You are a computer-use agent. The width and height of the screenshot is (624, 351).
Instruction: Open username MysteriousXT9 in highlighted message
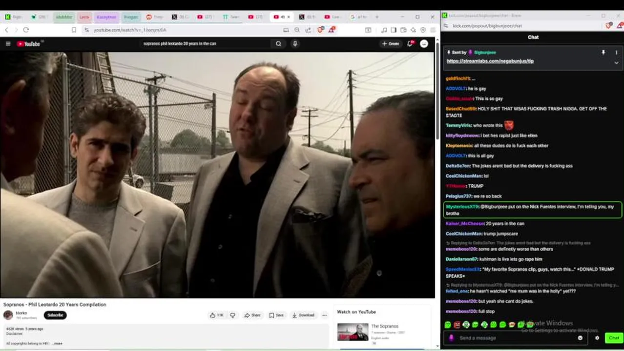[462, 207]
